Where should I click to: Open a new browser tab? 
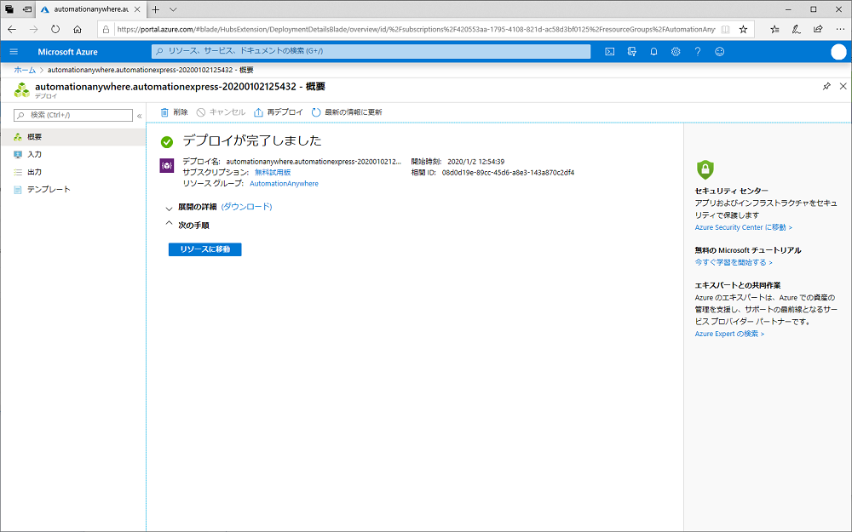155,9
